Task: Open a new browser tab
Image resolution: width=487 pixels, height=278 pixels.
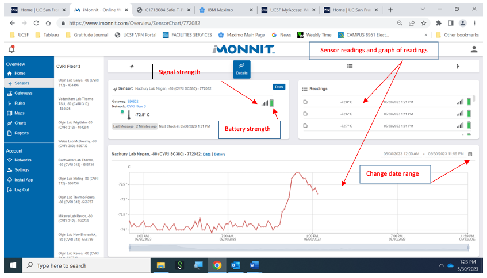Action: tap(390, 10)
